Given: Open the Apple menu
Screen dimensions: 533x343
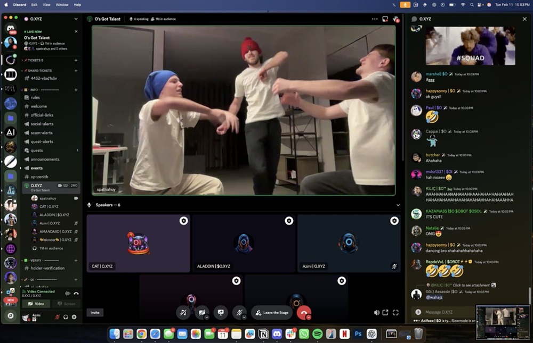Looking at the screenshot, I should tap(6, 5).
